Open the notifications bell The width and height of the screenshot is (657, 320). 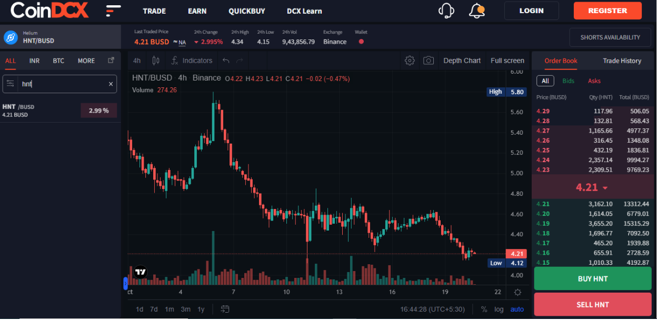[476, 10]
